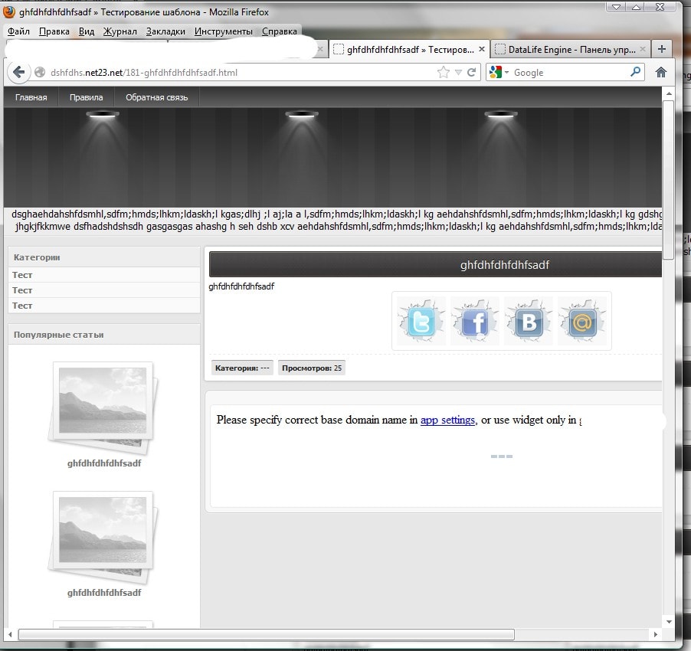Click the Популярные статьи sidebar header
This screenshot has width=691, height=651.
coord(104,335)
